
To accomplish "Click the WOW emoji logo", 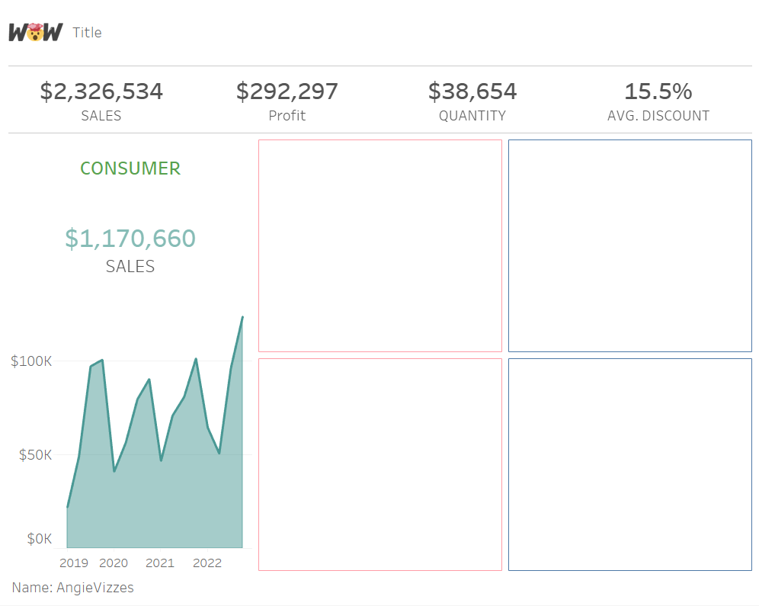I will click(35, 32).
